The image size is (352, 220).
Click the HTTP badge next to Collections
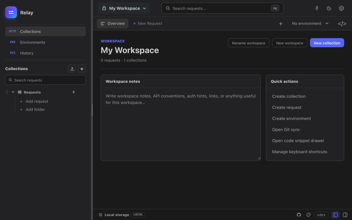[13, 31]
